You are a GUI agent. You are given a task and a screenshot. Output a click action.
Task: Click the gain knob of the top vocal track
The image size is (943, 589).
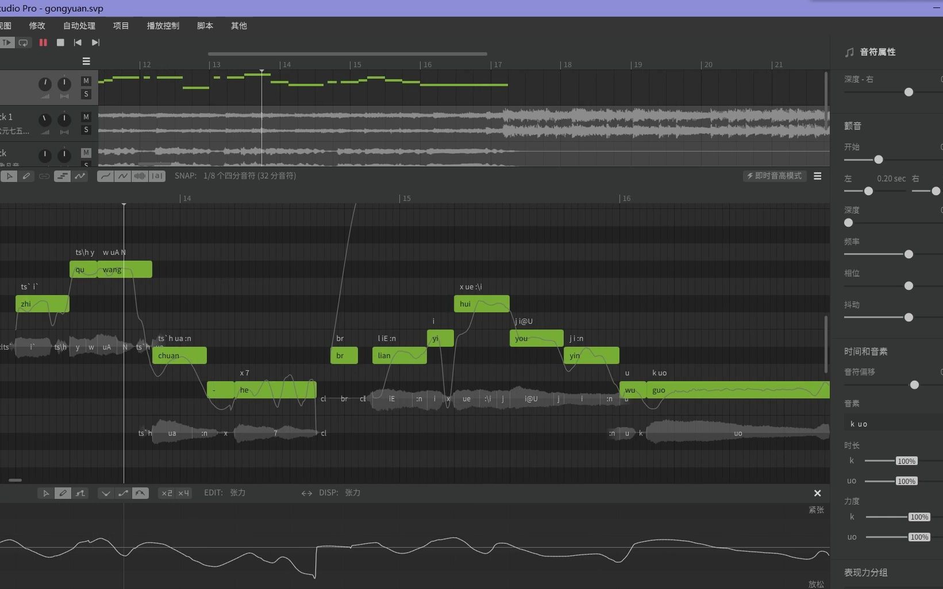point(45,84)
